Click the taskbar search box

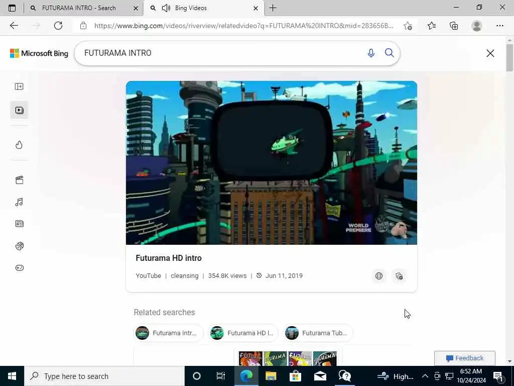tap(104, 376)
